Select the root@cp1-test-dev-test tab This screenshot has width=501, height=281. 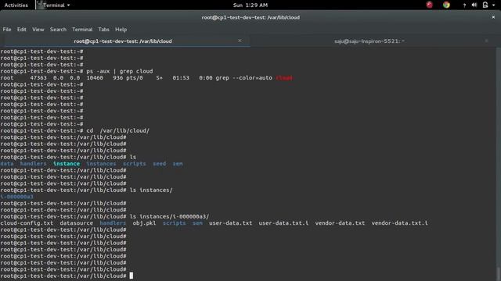tap(123, 41)
